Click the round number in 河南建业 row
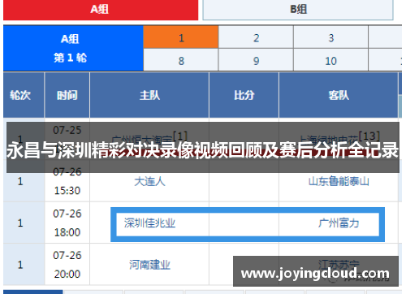Viewport: 406px width, 294px height. point(20,265)
